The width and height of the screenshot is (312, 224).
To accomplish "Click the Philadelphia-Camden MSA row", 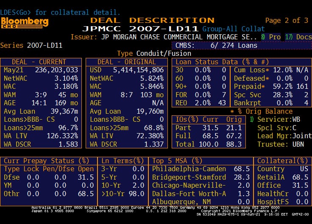I will tap(201, 169).
